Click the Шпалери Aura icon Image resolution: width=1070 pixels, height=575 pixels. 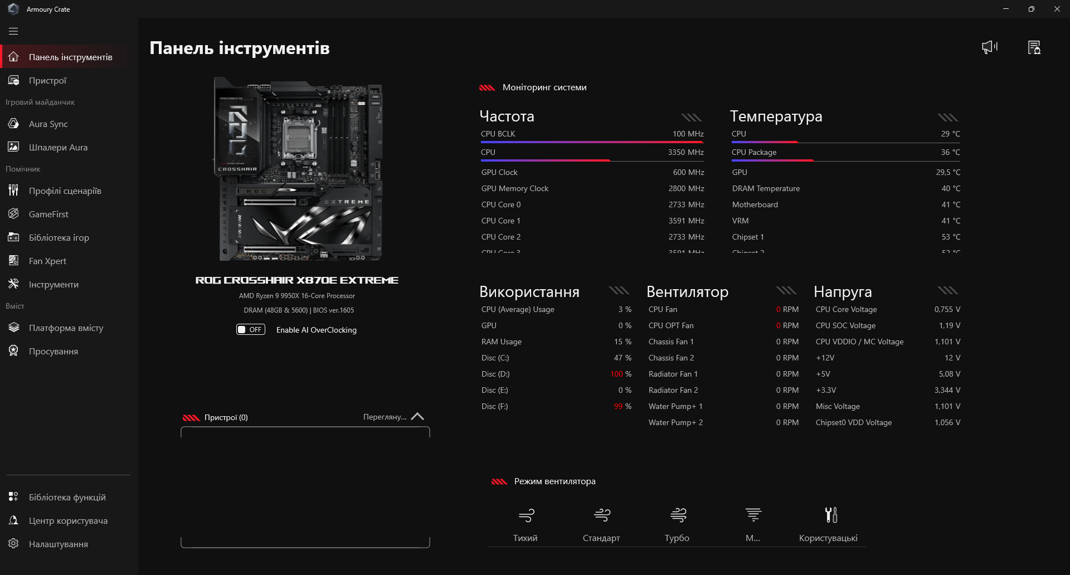click(x=14, y=147)
